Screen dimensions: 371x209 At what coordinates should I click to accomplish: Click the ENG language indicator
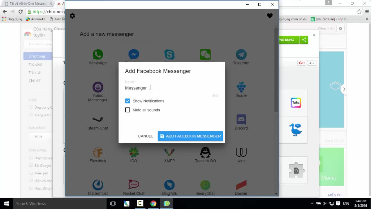point(346,203)
